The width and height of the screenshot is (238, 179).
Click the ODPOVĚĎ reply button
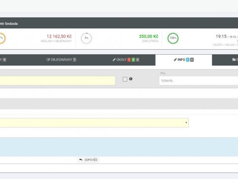pyautogui.click(x=88, y=160)
